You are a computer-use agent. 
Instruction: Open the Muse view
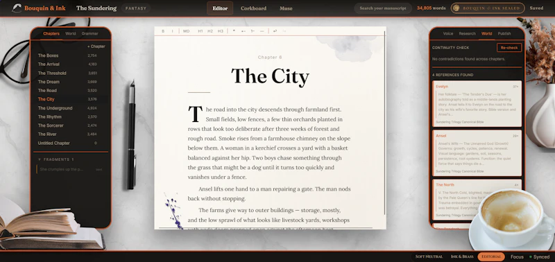(x=286, y=8)
